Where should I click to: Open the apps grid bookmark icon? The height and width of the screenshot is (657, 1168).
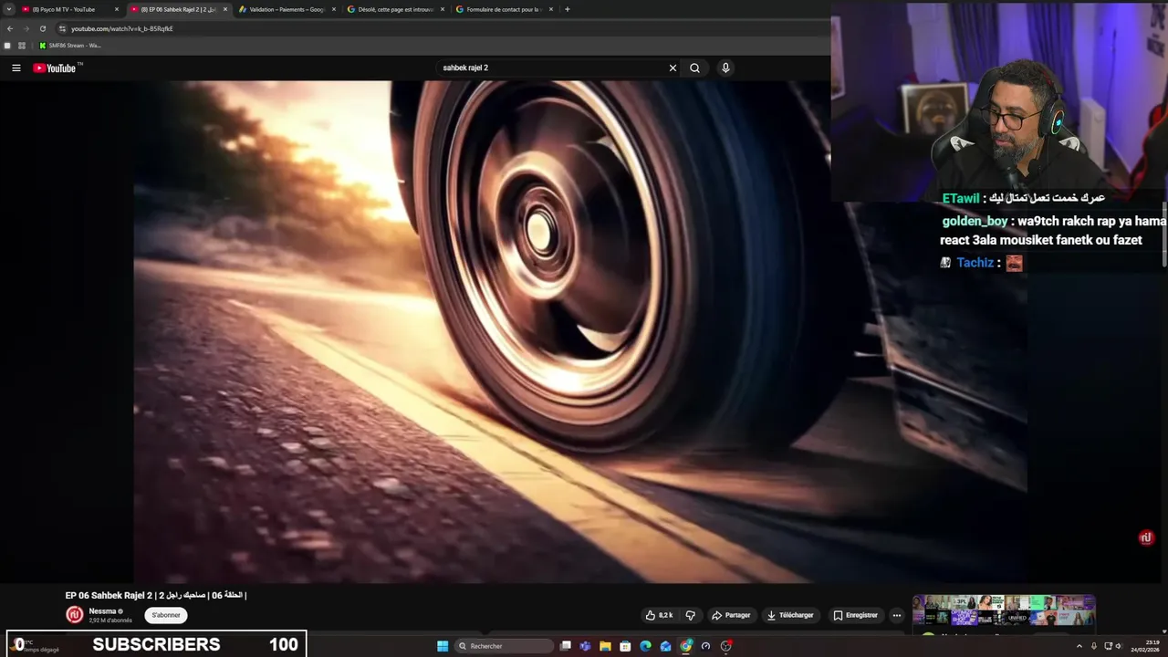[x=21, y=46]
